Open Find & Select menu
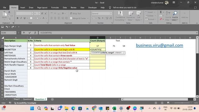 pos(175,16)
